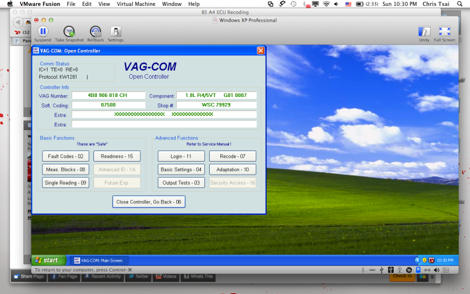Switch to Unity view
The height and width of the screenshot is (294, 470).
click(x=424, y=34)
